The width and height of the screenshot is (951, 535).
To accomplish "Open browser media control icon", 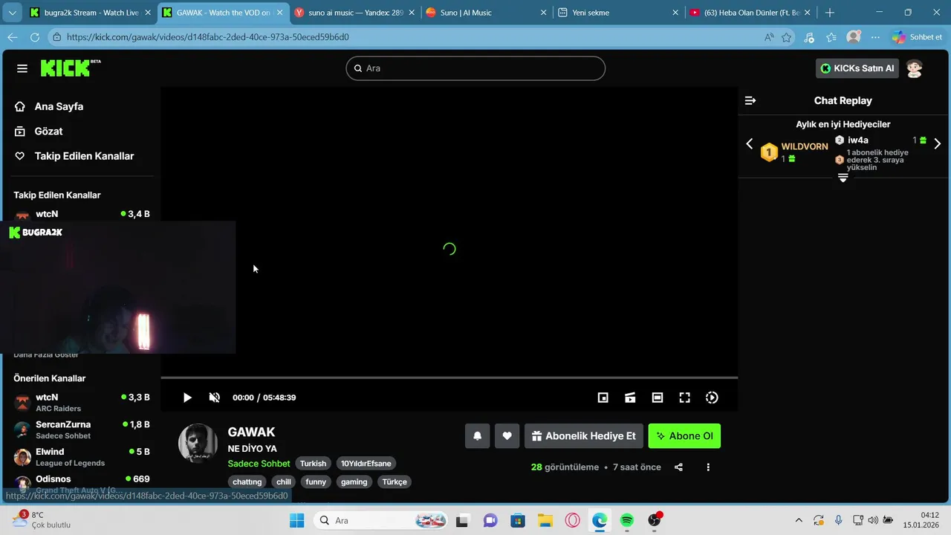I will pos(809,37).
